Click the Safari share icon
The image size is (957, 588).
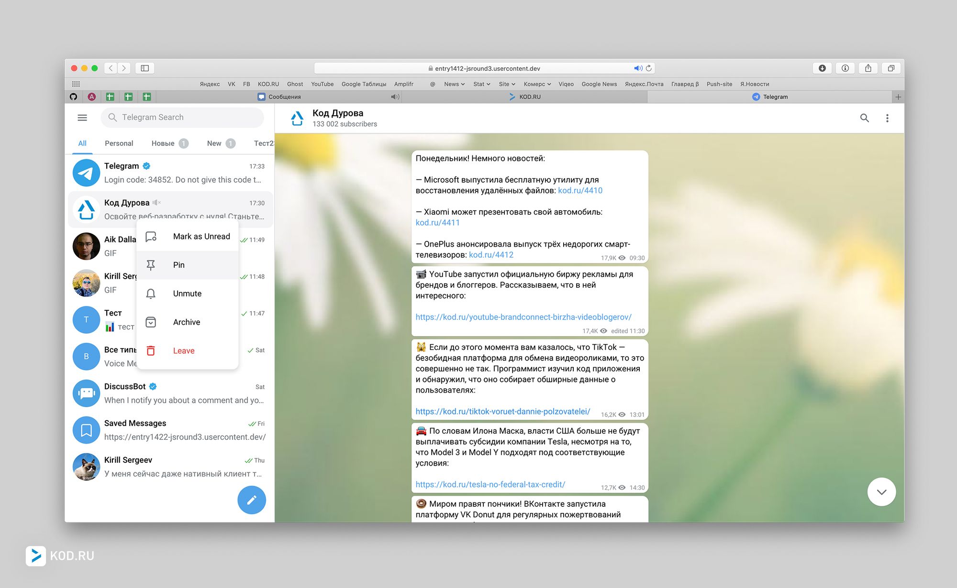(x=868, y=68)
